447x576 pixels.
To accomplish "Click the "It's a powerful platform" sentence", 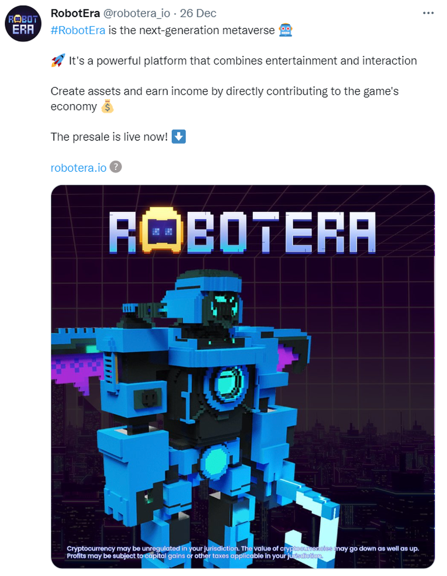I will [243, 60].
